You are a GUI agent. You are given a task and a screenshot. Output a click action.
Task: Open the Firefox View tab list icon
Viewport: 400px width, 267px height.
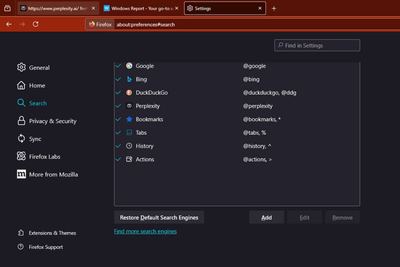click(7, 9)
